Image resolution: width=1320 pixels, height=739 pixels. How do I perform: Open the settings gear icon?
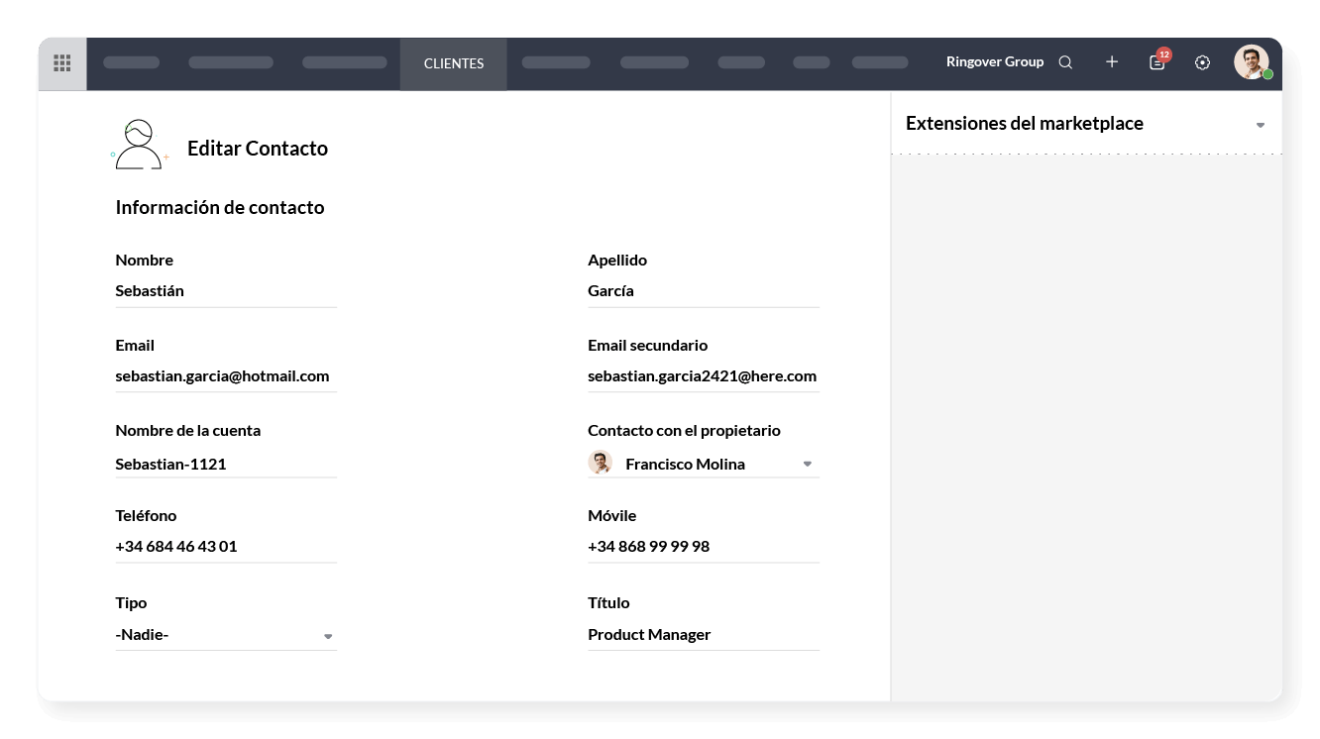point(1202,61)
